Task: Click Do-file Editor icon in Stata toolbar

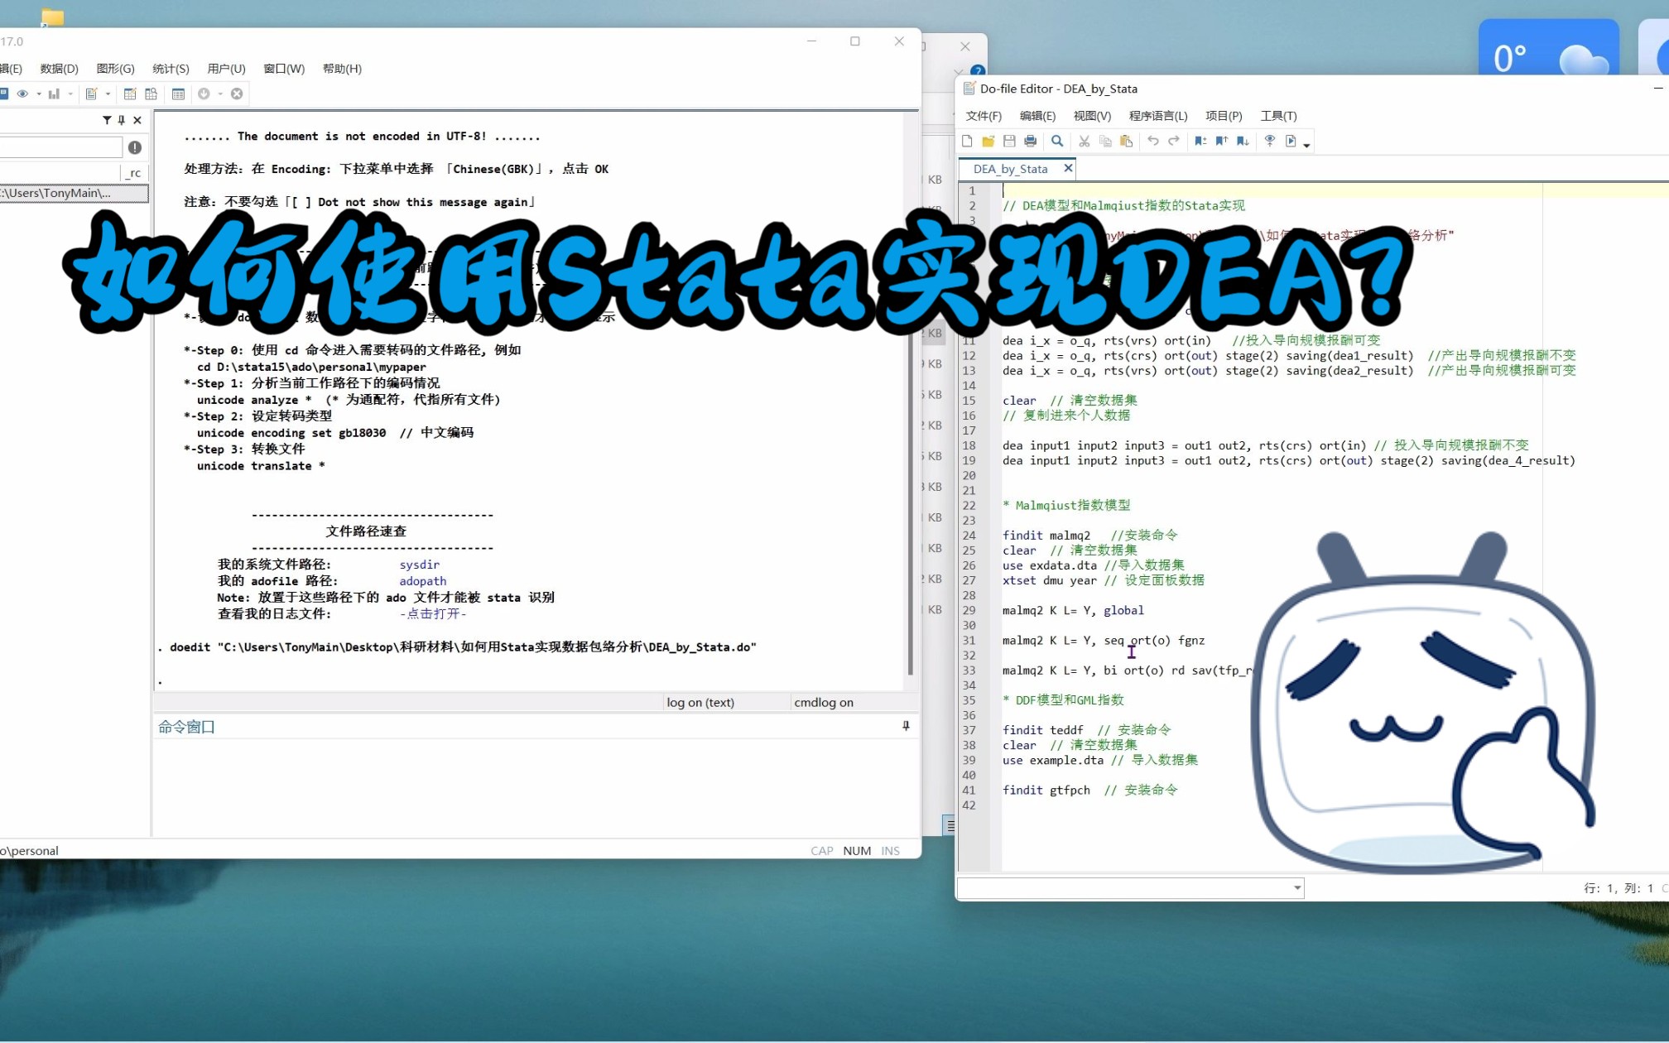Action: 91,94
